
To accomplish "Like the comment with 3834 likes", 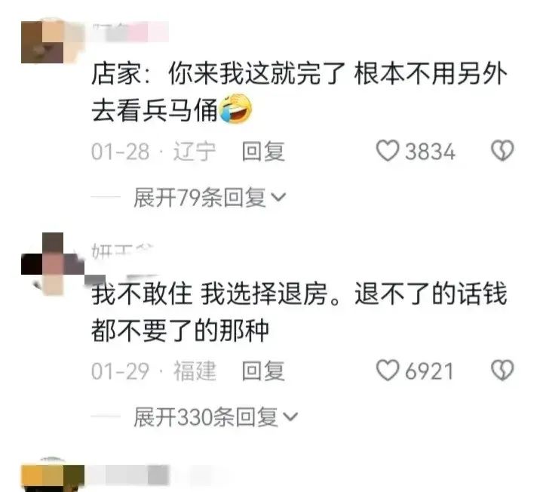I will pyautogui.click(x=388, y=151).
